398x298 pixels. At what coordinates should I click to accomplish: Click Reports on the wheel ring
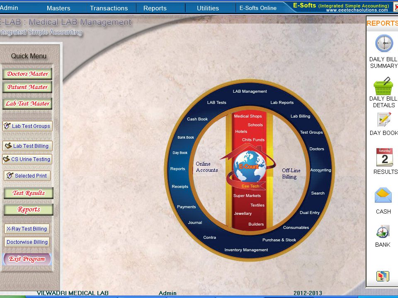178,169
